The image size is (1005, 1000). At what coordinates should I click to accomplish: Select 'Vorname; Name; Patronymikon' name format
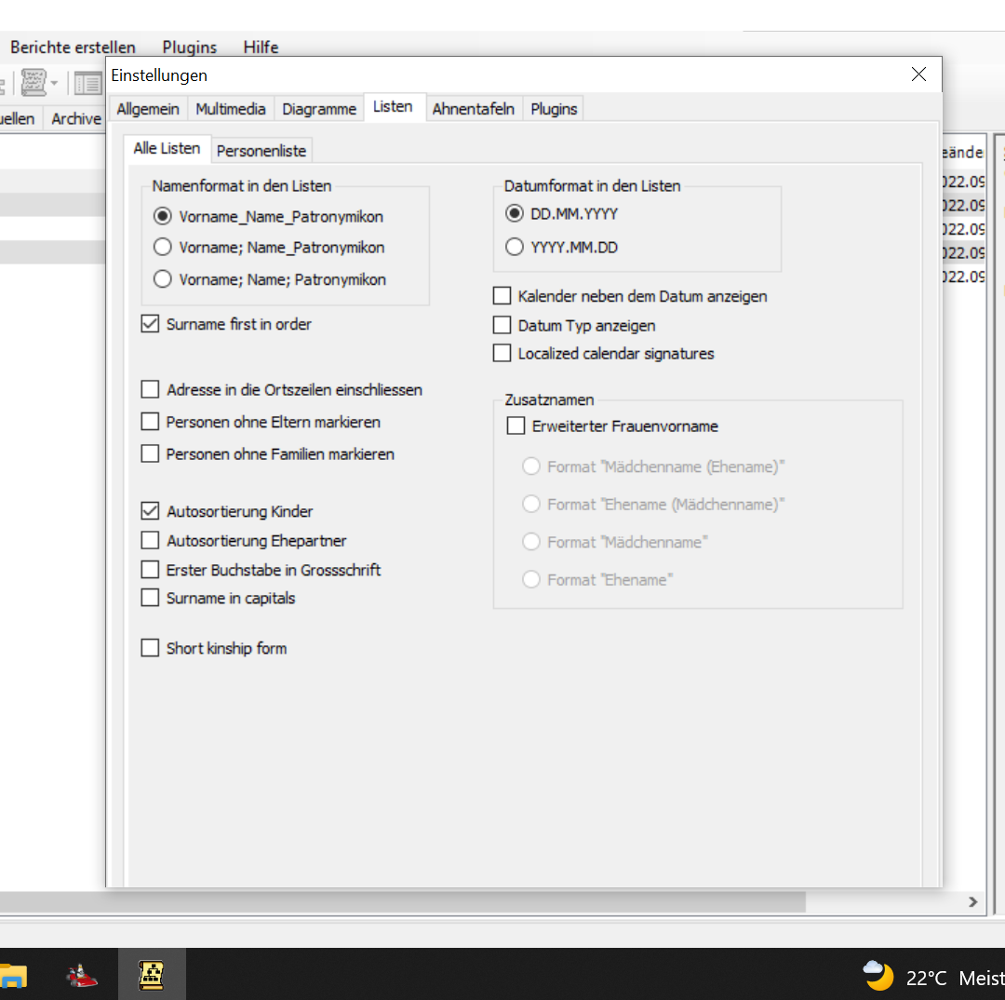click(162, 278)
